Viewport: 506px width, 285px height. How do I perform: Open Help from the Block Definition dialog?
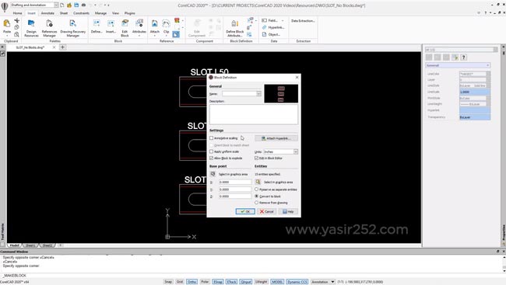[288, 211]
